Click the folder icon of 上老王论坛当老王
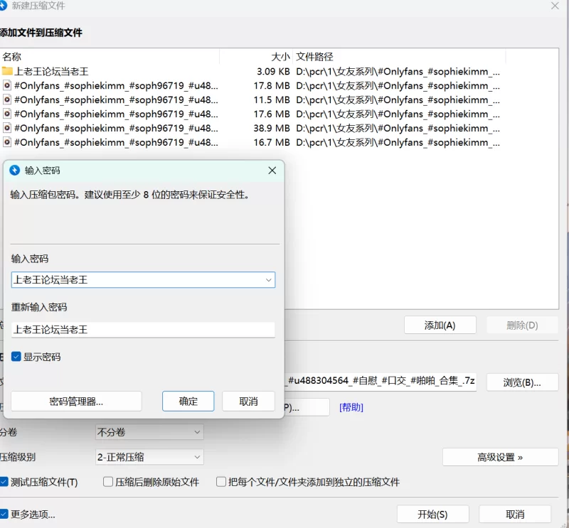Viewport: 569px width, 528px height. point(7,71)
